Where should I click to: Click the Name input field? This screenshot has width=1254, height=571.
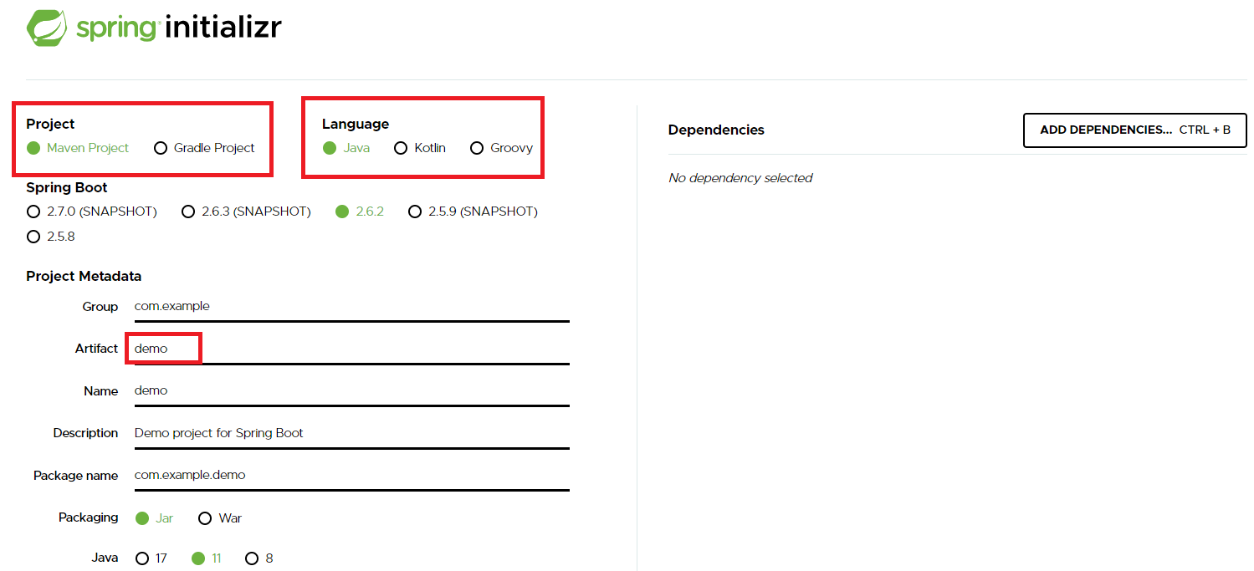(351, 391)
